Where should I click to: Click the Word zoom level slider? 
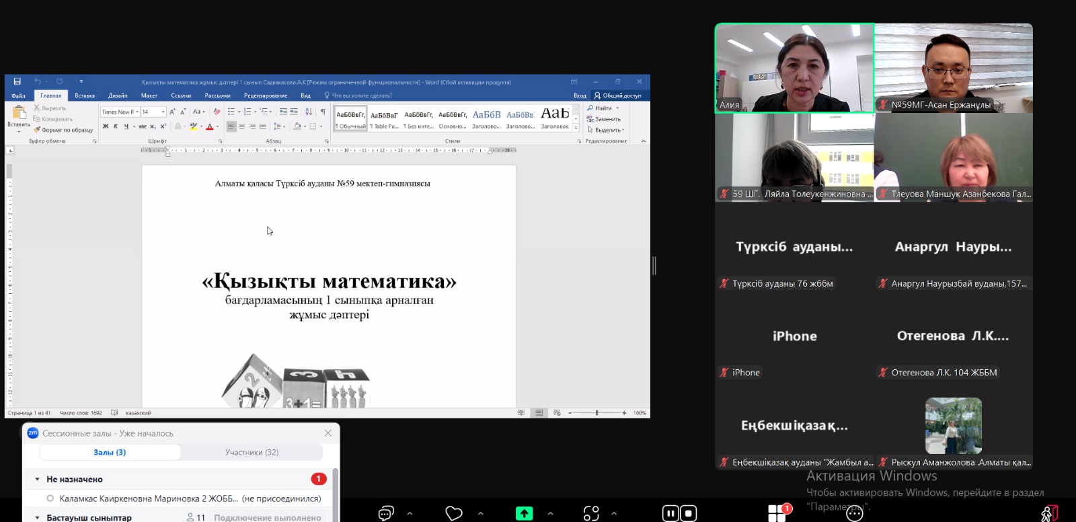(x=597, y=413)
